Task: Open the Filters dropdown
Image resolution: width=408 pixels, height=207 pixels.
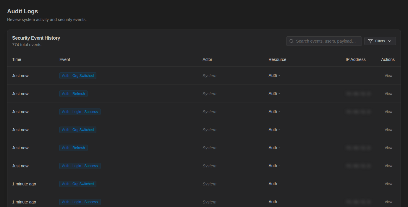Action: [380, 41]
